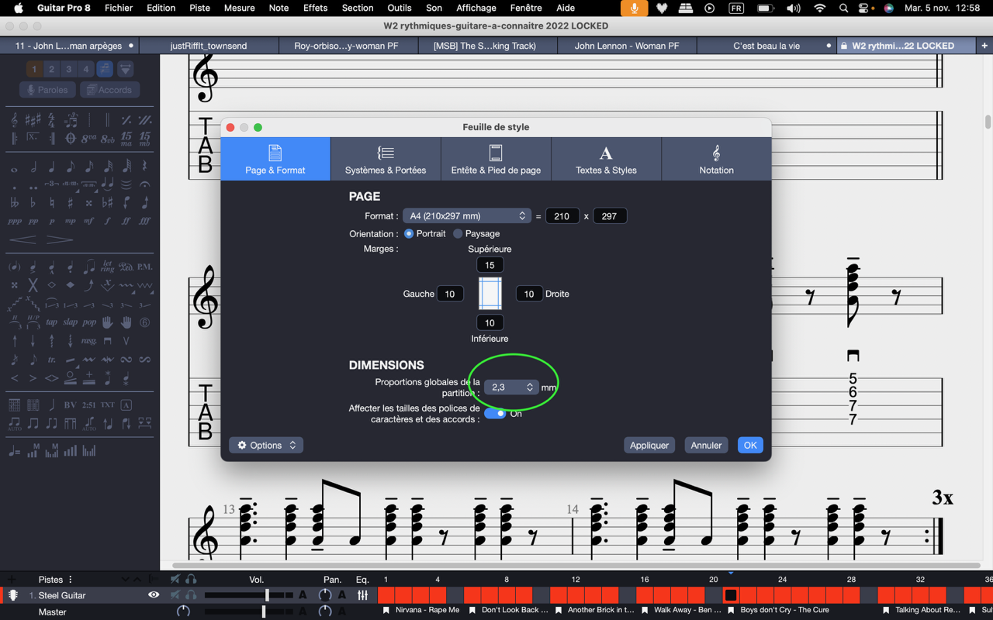Open the Format A4 paper dropdown
Screen dimensions: 993x620
coord(466,215)
